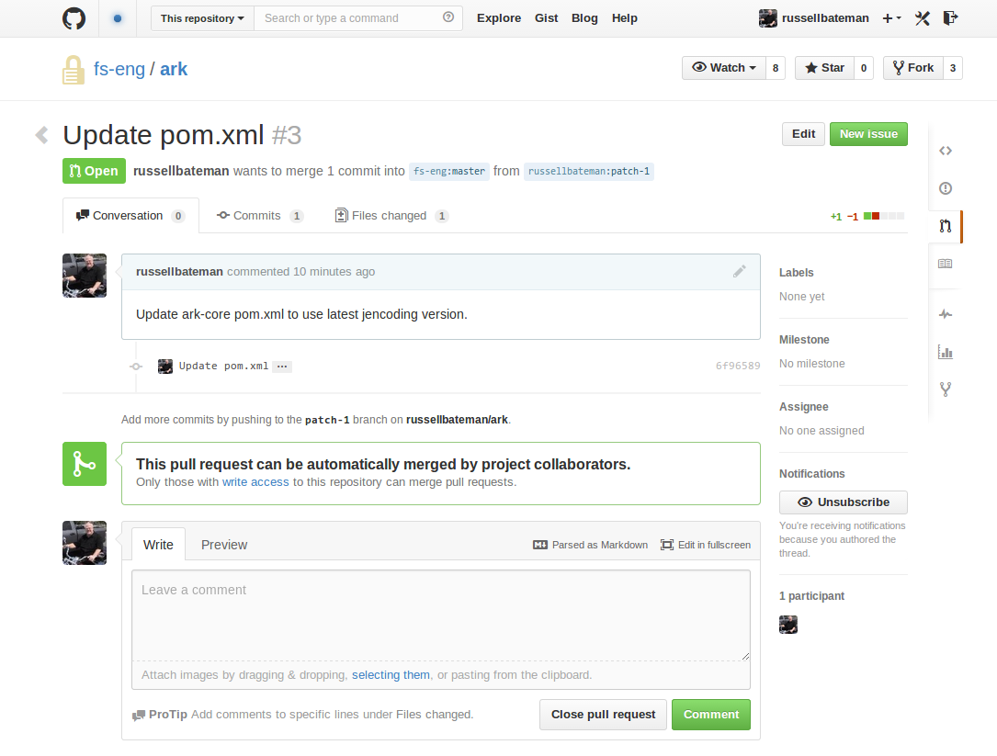Switch to the Conversation tab
The image size is (997, 756).
point(130,216)
